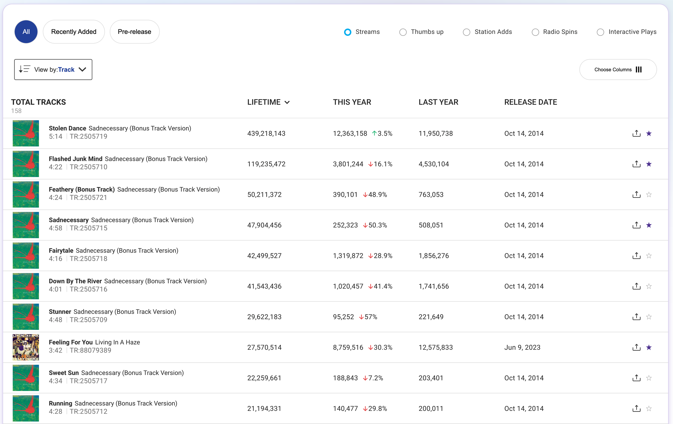Share the Feeling For You track
Image resolution: width=673 pixels, height=424 pixels.
636,348
